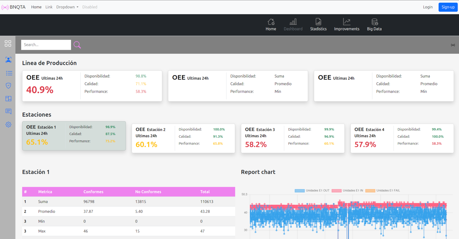Toggle Unidades E1 FAIL chart legend
The height and width of the screenshot is (239, 459).
tap(382, 190)
